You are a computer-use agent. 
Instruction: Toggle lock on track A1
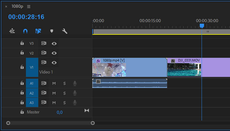22,83
